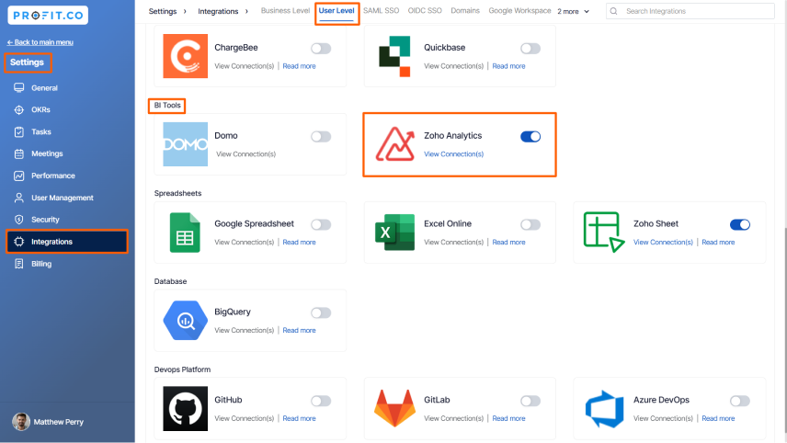787x443 pixels.
Task: Open Zoho Sheet View Connection(s) link
Action: tap(663, 243)
